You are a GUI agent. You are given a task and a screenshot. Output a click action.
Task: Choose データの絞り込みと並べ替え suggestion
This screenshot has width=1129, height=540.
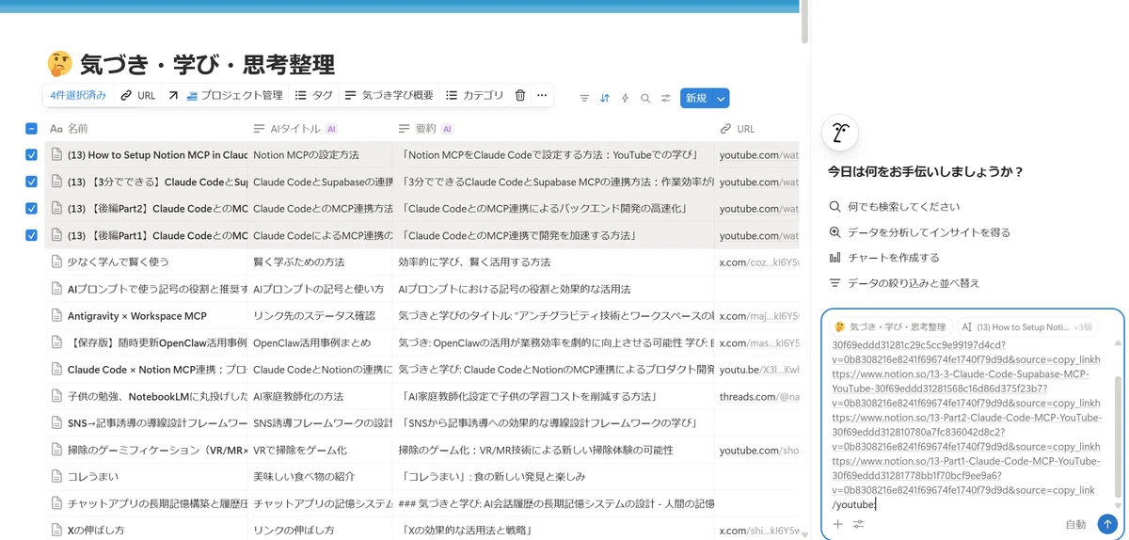click(x=904, y=283)
